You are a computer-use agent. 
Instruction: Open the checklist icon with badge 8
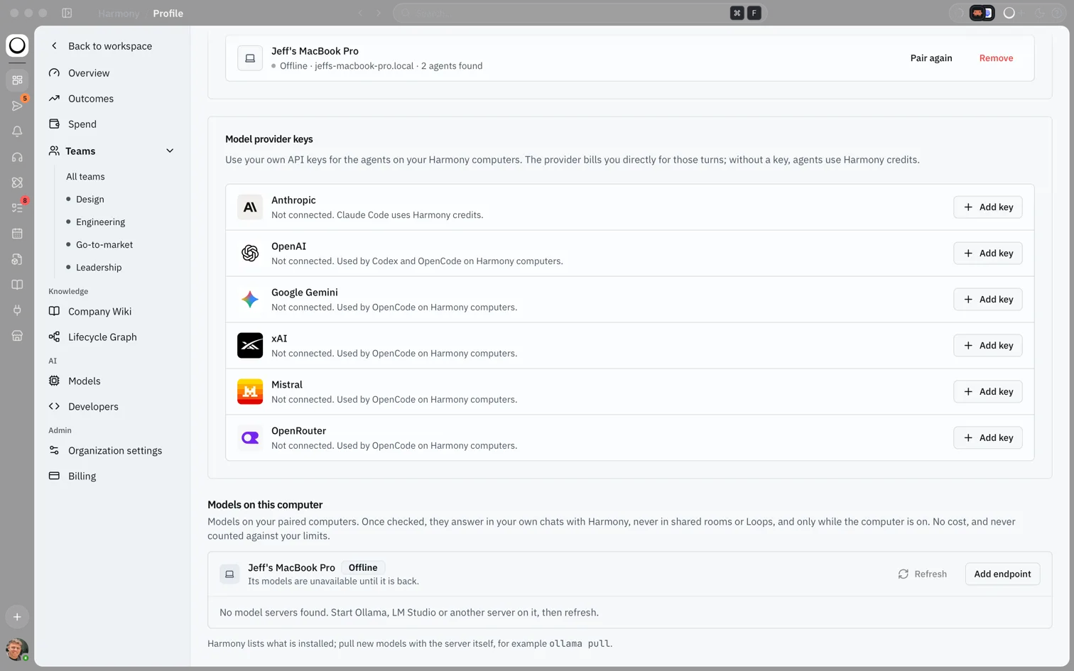pos(17,208)
